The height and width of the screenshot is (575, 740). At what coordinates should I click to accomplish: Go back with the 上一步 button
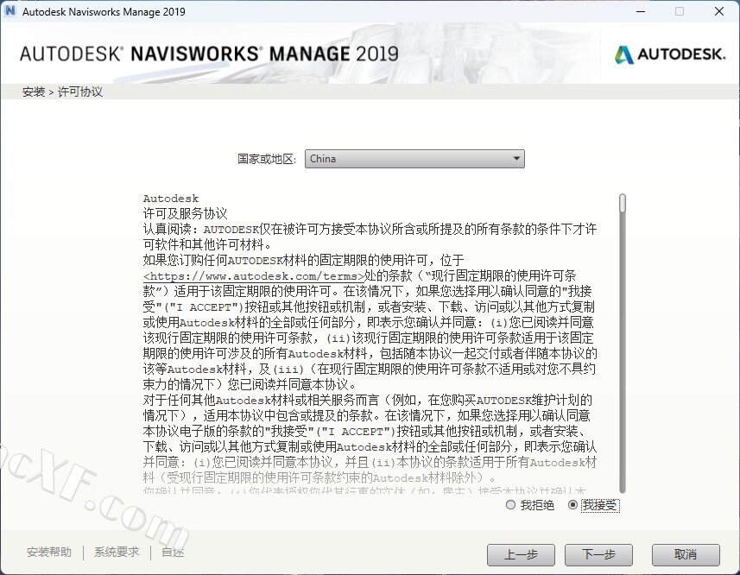click(x=521, y=554)
